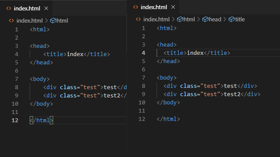Click class attribute on line 8, right editor

click(x=188, y=86)
